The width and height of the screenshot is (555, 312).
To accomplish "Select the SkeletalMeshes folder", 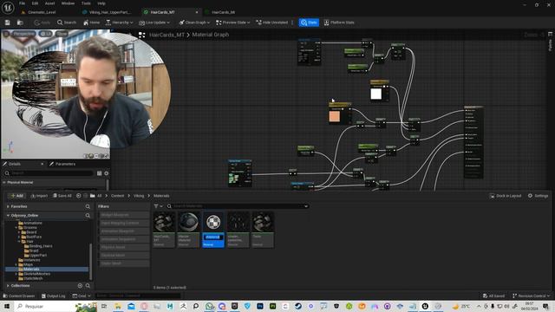I will pos(36,274).
